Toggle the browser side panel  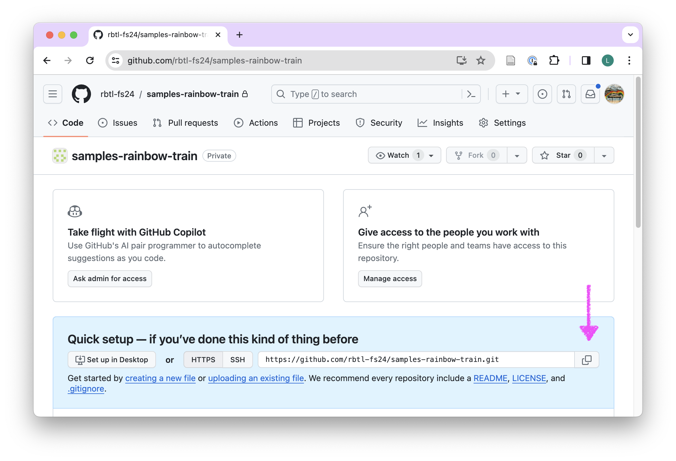click(586, 60)
